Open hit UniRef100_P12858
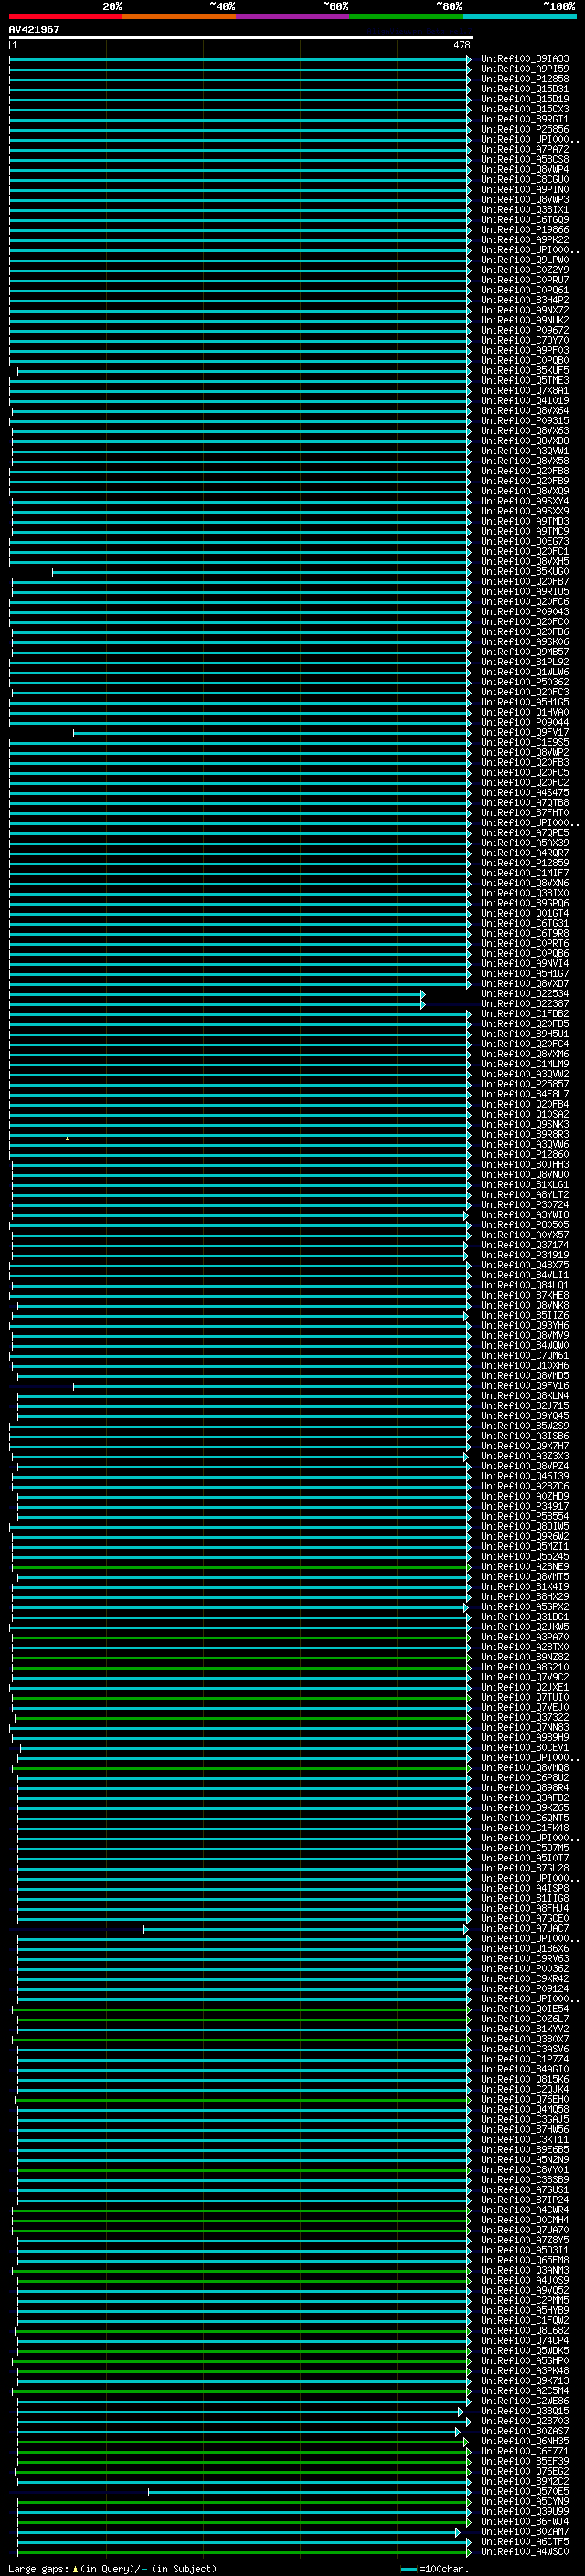585x2576 pixels. tap(525, 79)
